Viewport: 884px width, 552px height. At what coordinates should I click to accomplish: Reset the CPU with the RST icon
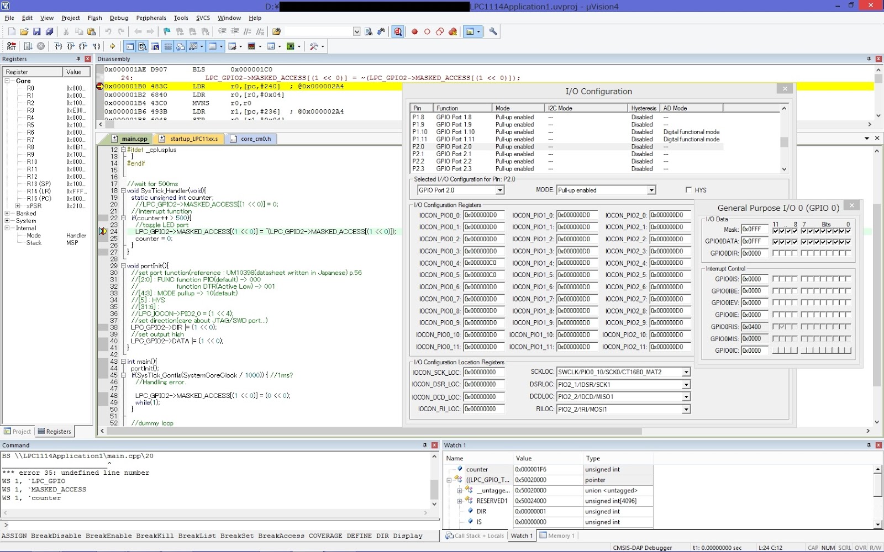coord(12,46)
